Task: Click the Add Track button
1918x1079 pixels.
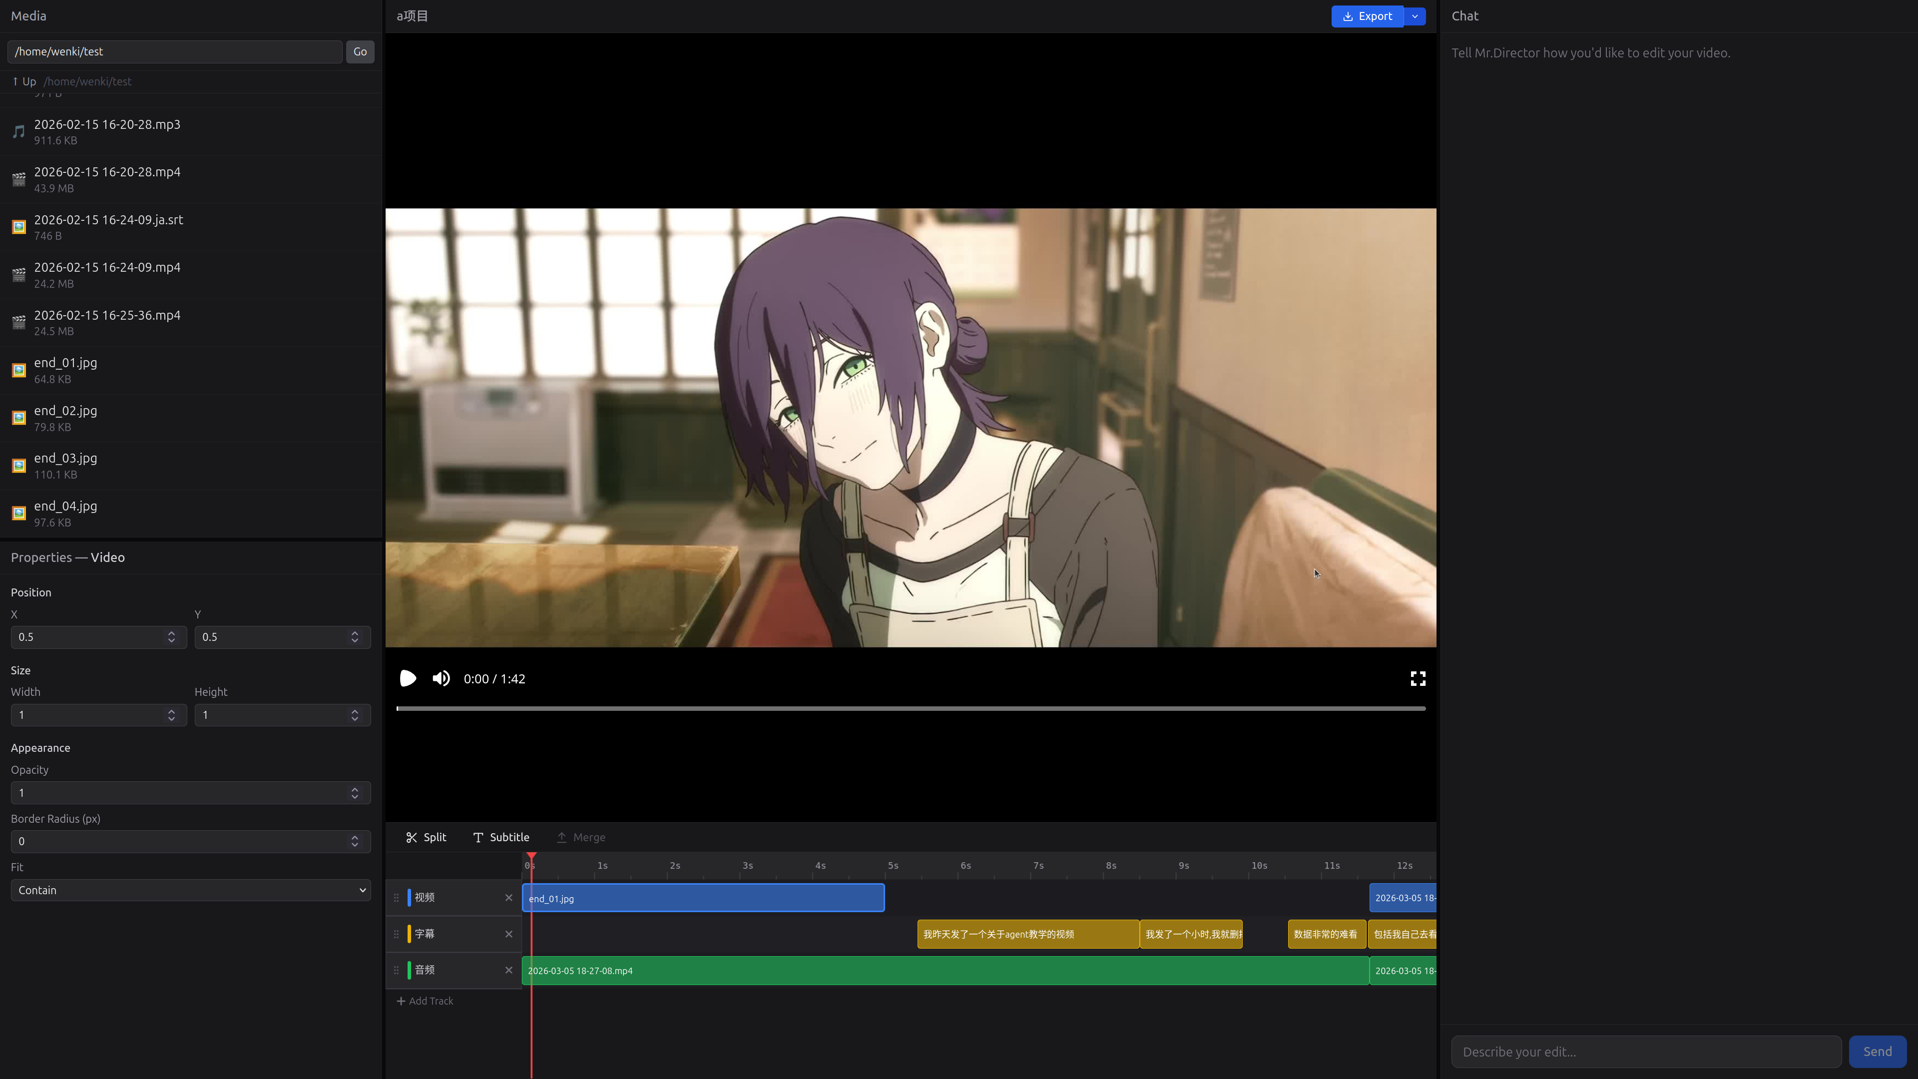Action: pyautogui.click(x=425, y=1001)
